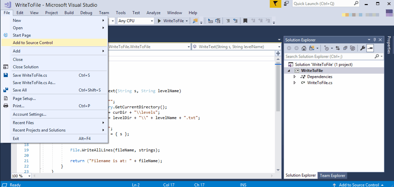Select Save WriteToFile.cs As... menu entry
Screen dimensions: 394x187
click(x=54, y=83)
